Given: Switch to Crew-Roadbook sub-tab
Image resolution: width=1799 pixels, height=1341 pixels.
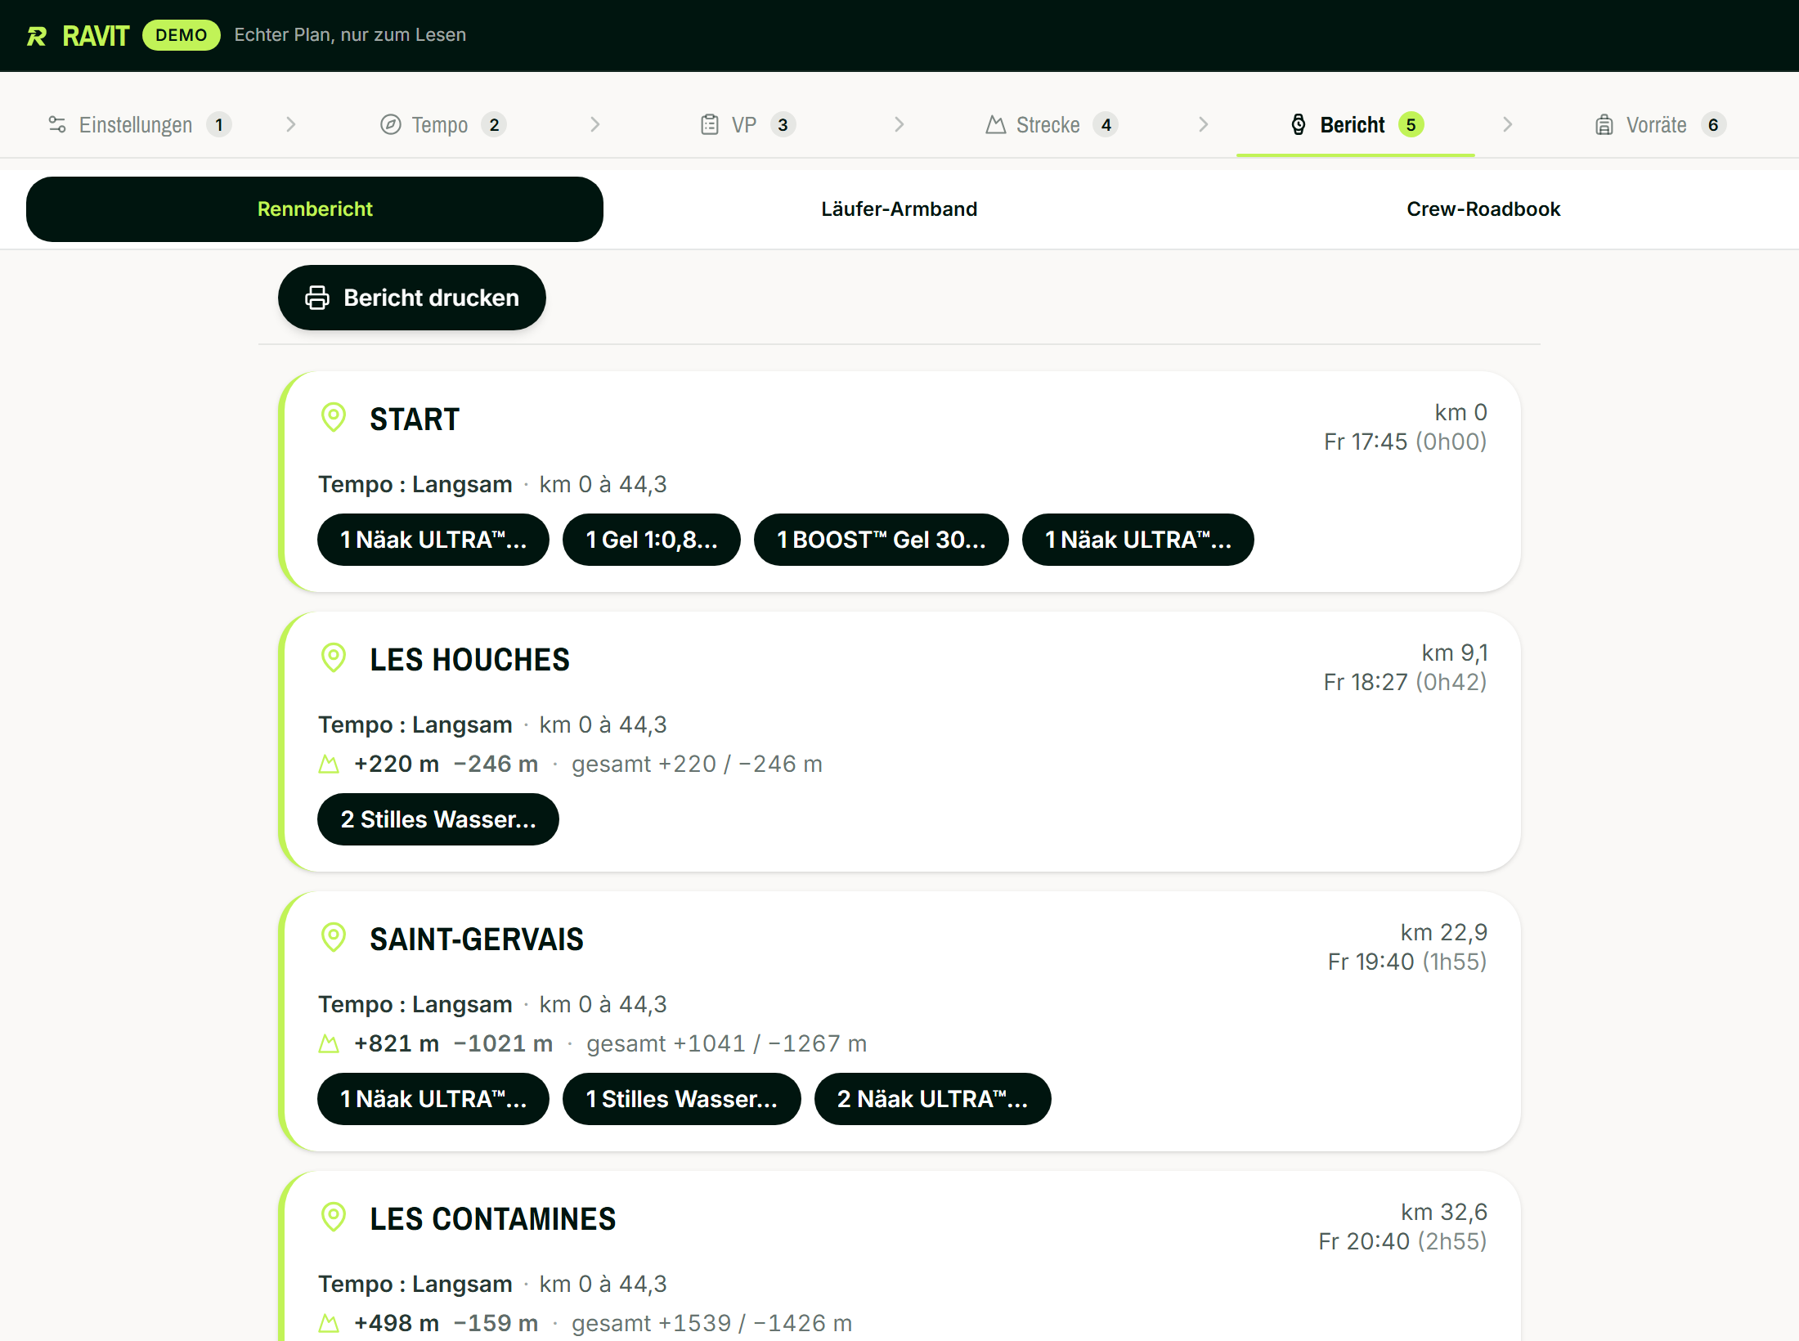Looking at the screenshot, I should (1483, 209).
